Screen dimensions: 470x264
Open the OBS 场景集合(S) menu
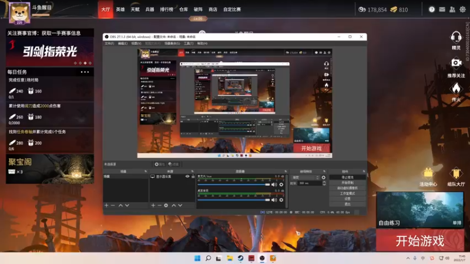[x=172, y=43]
